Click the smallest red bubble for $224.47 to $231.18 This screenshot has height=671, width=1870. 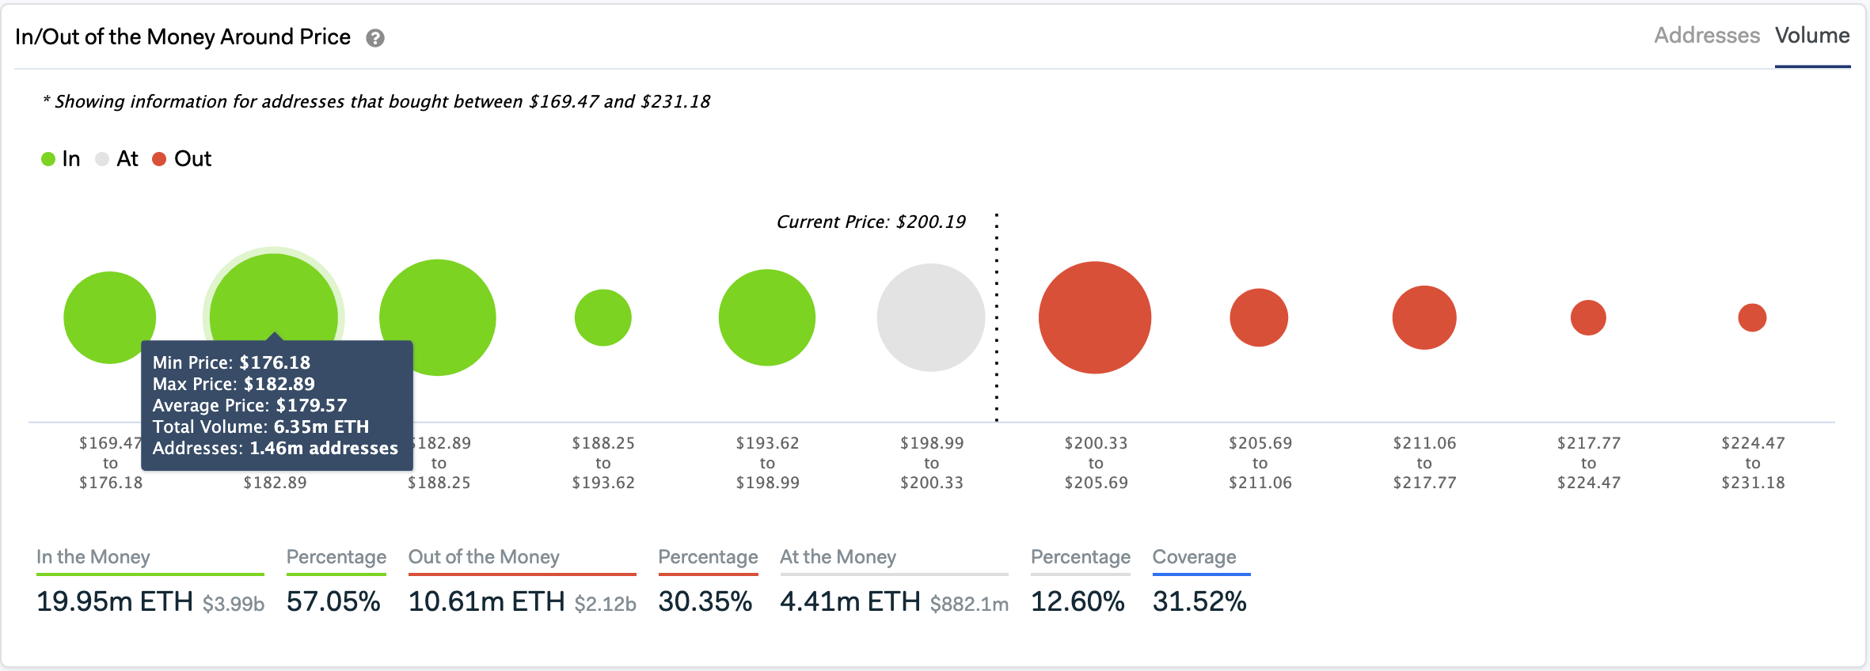(x=1752, y=318)
